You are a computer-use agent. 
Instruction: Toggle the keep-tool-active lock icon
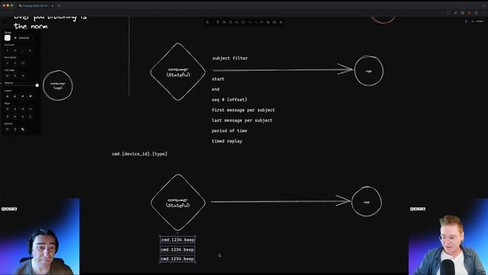(x=207, y=22)
